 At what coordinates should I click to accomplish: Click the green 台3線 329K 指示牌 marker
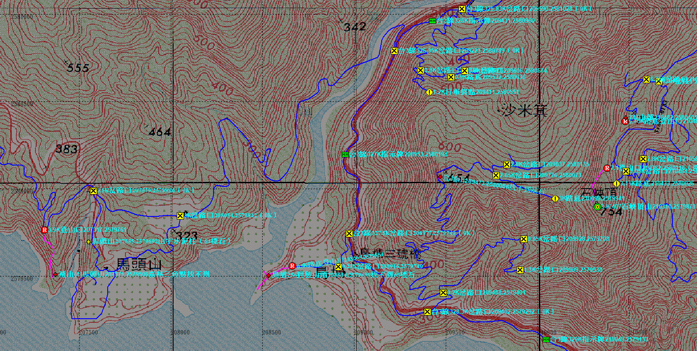pyautogui.click(x=546, y=340)
